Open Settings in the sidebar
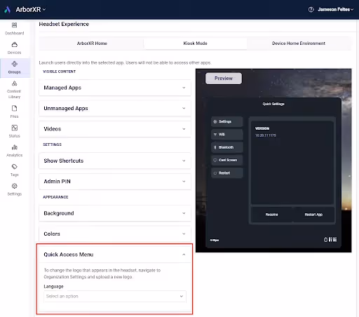 tap(15, 189)
